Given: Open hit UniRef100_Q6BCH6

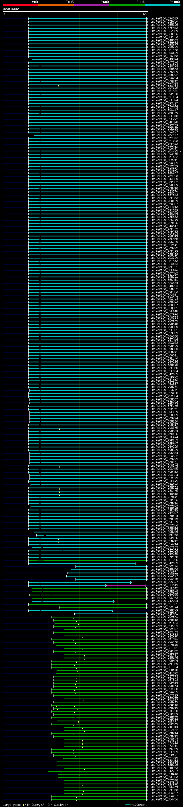Looking at the screenshot, I should point(164,34).
